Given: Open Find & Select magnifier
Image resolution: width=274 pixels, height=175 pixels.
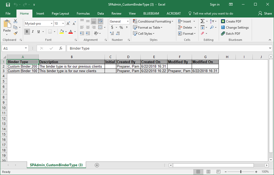Looking at the screenshot, I should point(212,28).
